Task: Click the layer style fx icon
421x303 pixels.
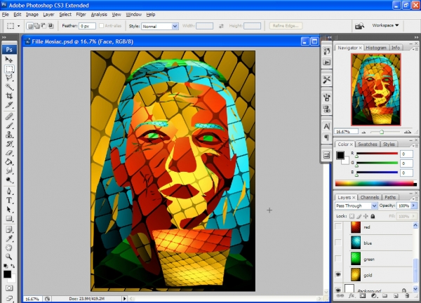Action: point(352,296)
